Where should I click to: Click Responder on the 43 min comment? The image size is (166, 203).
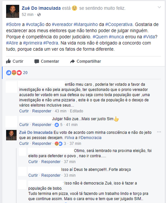pos(42,111)
